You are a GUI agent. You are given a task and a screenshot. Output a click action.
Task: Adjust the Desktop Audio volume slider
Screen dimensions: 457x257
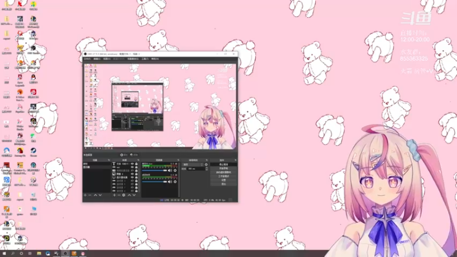tap(154, 182)
